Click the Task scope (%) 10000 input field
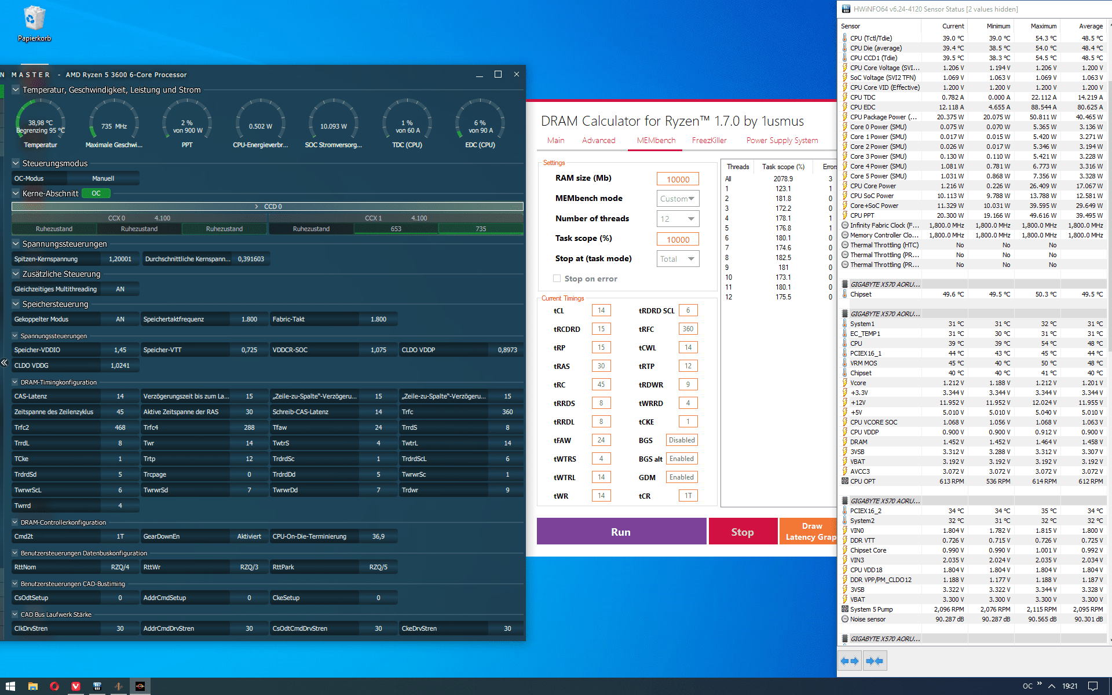Image resolution: width=1112 pixels, height=695 pixels. pyautogui.click(x=678, y=240)
